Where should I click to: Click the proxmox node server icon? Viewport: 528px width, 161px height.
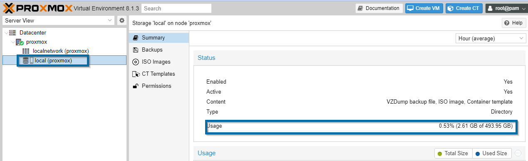(x=20, y=42)
